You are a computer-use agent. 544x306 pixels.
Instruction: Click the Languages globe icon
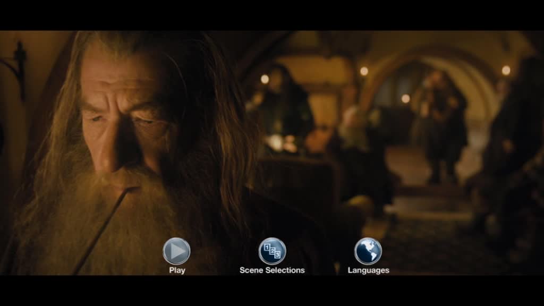(x=368, y=251)
